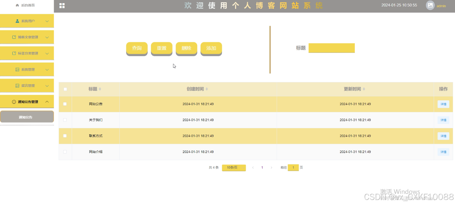Click the 前往 page number input
The image size is (455, 205).
click(x=293, y=167)
